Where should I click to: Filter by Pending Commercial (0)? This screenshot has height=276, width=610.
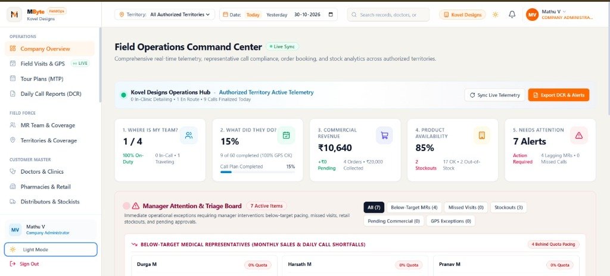pyautogui.click(x=394, y=221)
